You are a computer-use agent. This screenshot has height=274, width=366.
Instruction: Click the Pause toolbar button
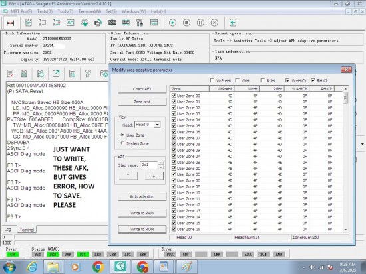200,23
